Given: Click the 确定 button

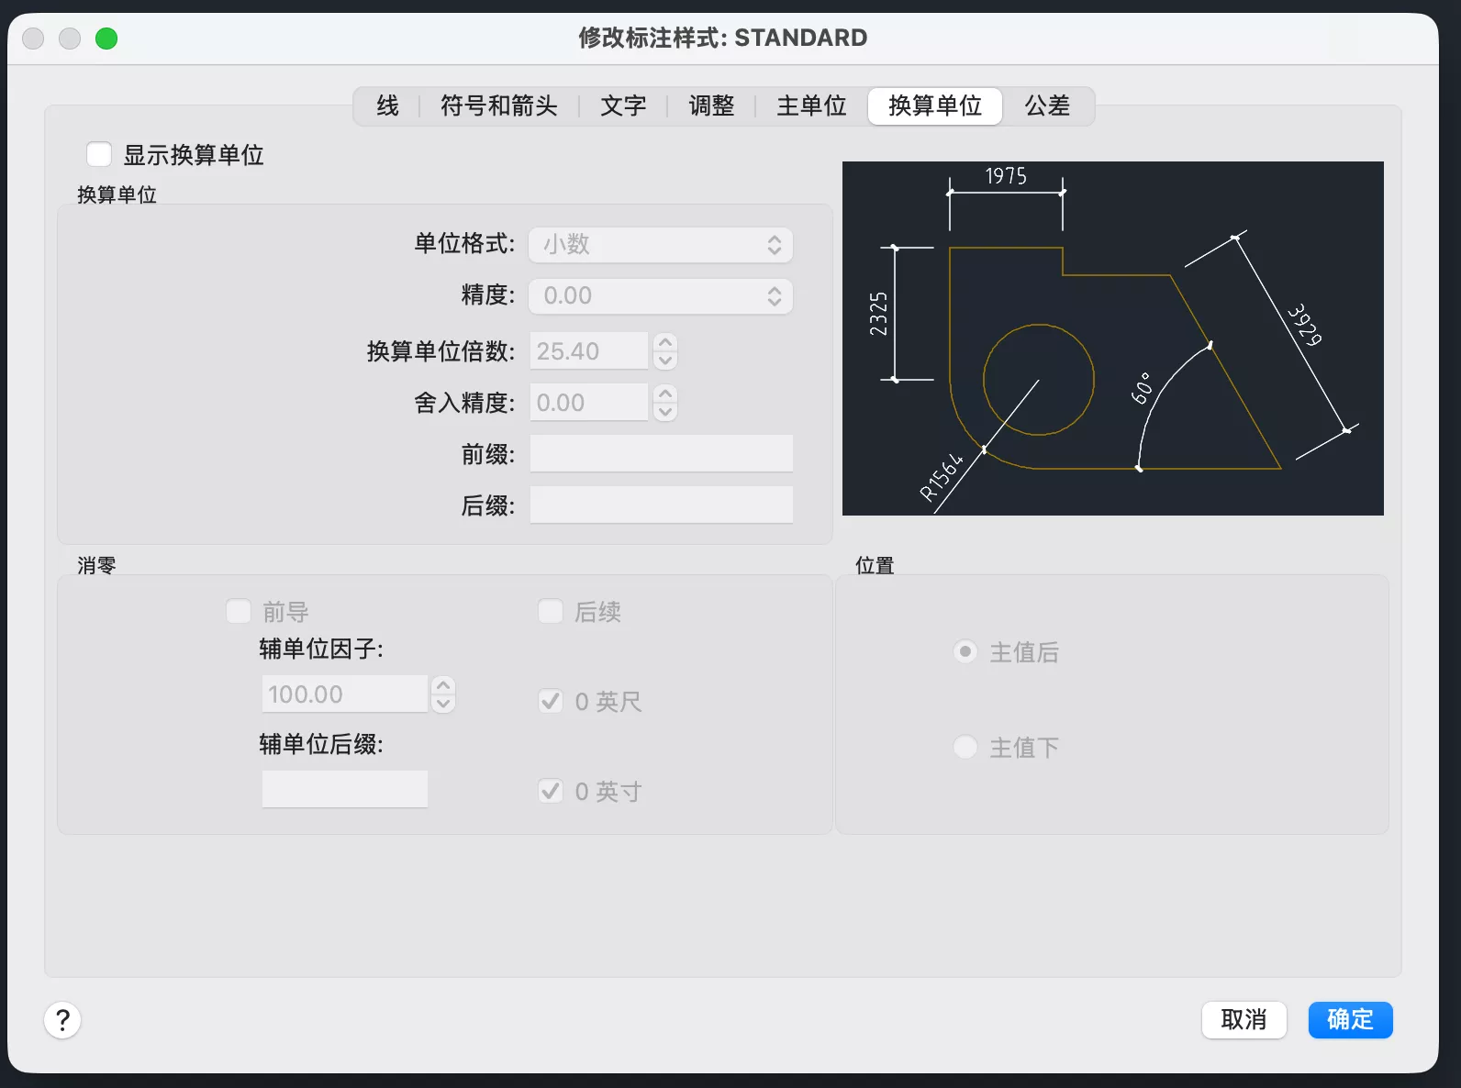Looking at the screenshot, I should tap(1350, 1019).
